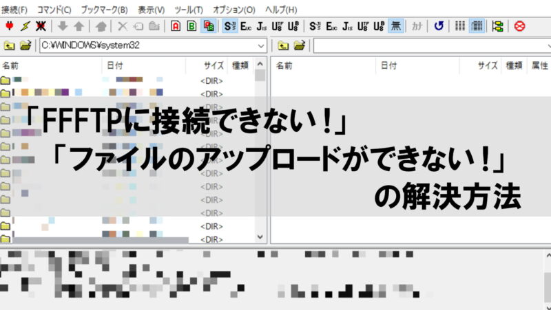The height and width of the screenshot is (310, 551).
Task: Click the crossed-out plug Disconnect icon
Action: click(x=41, y=26)
